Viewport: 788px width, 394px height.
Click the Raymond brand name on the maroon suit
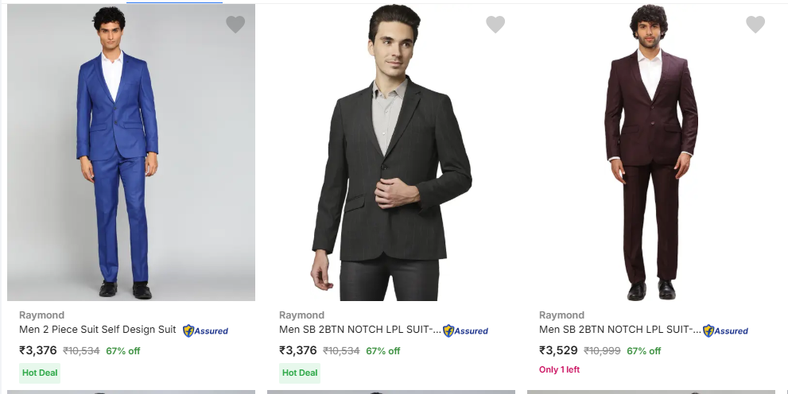coord(561,315)
